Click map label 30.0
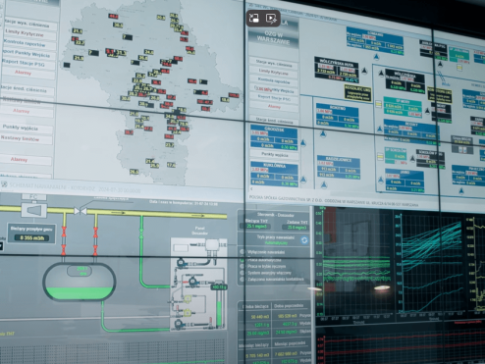This screenshot has width=485, height=364. point(126,98)
